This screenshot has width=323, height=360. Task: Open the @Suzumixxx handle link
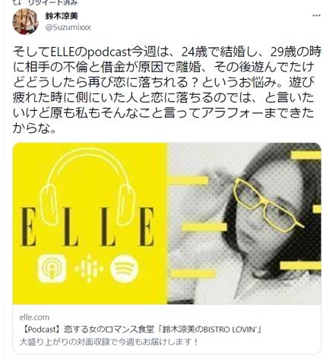[68, 27]
